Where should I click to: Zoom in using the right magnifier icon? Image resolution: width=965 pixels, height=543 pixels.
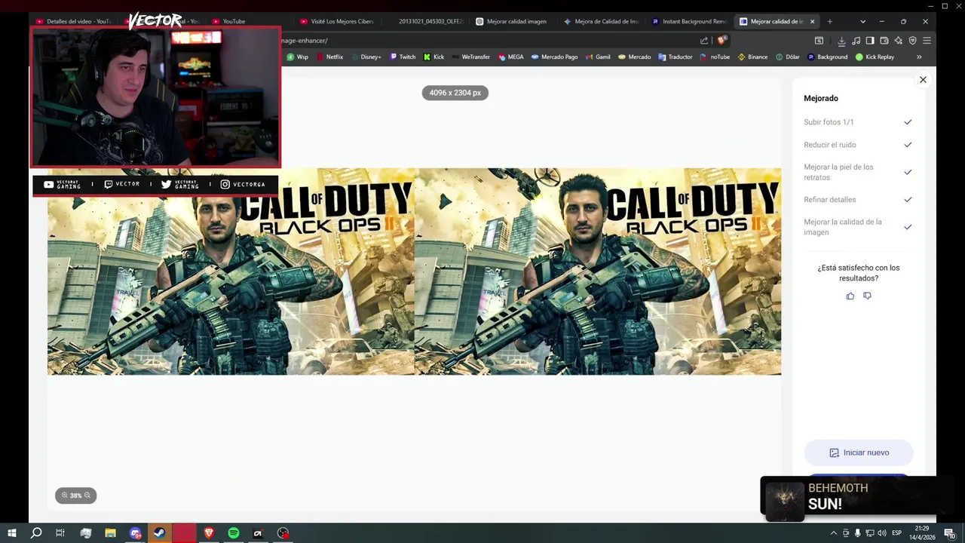(x=87, y=495)
